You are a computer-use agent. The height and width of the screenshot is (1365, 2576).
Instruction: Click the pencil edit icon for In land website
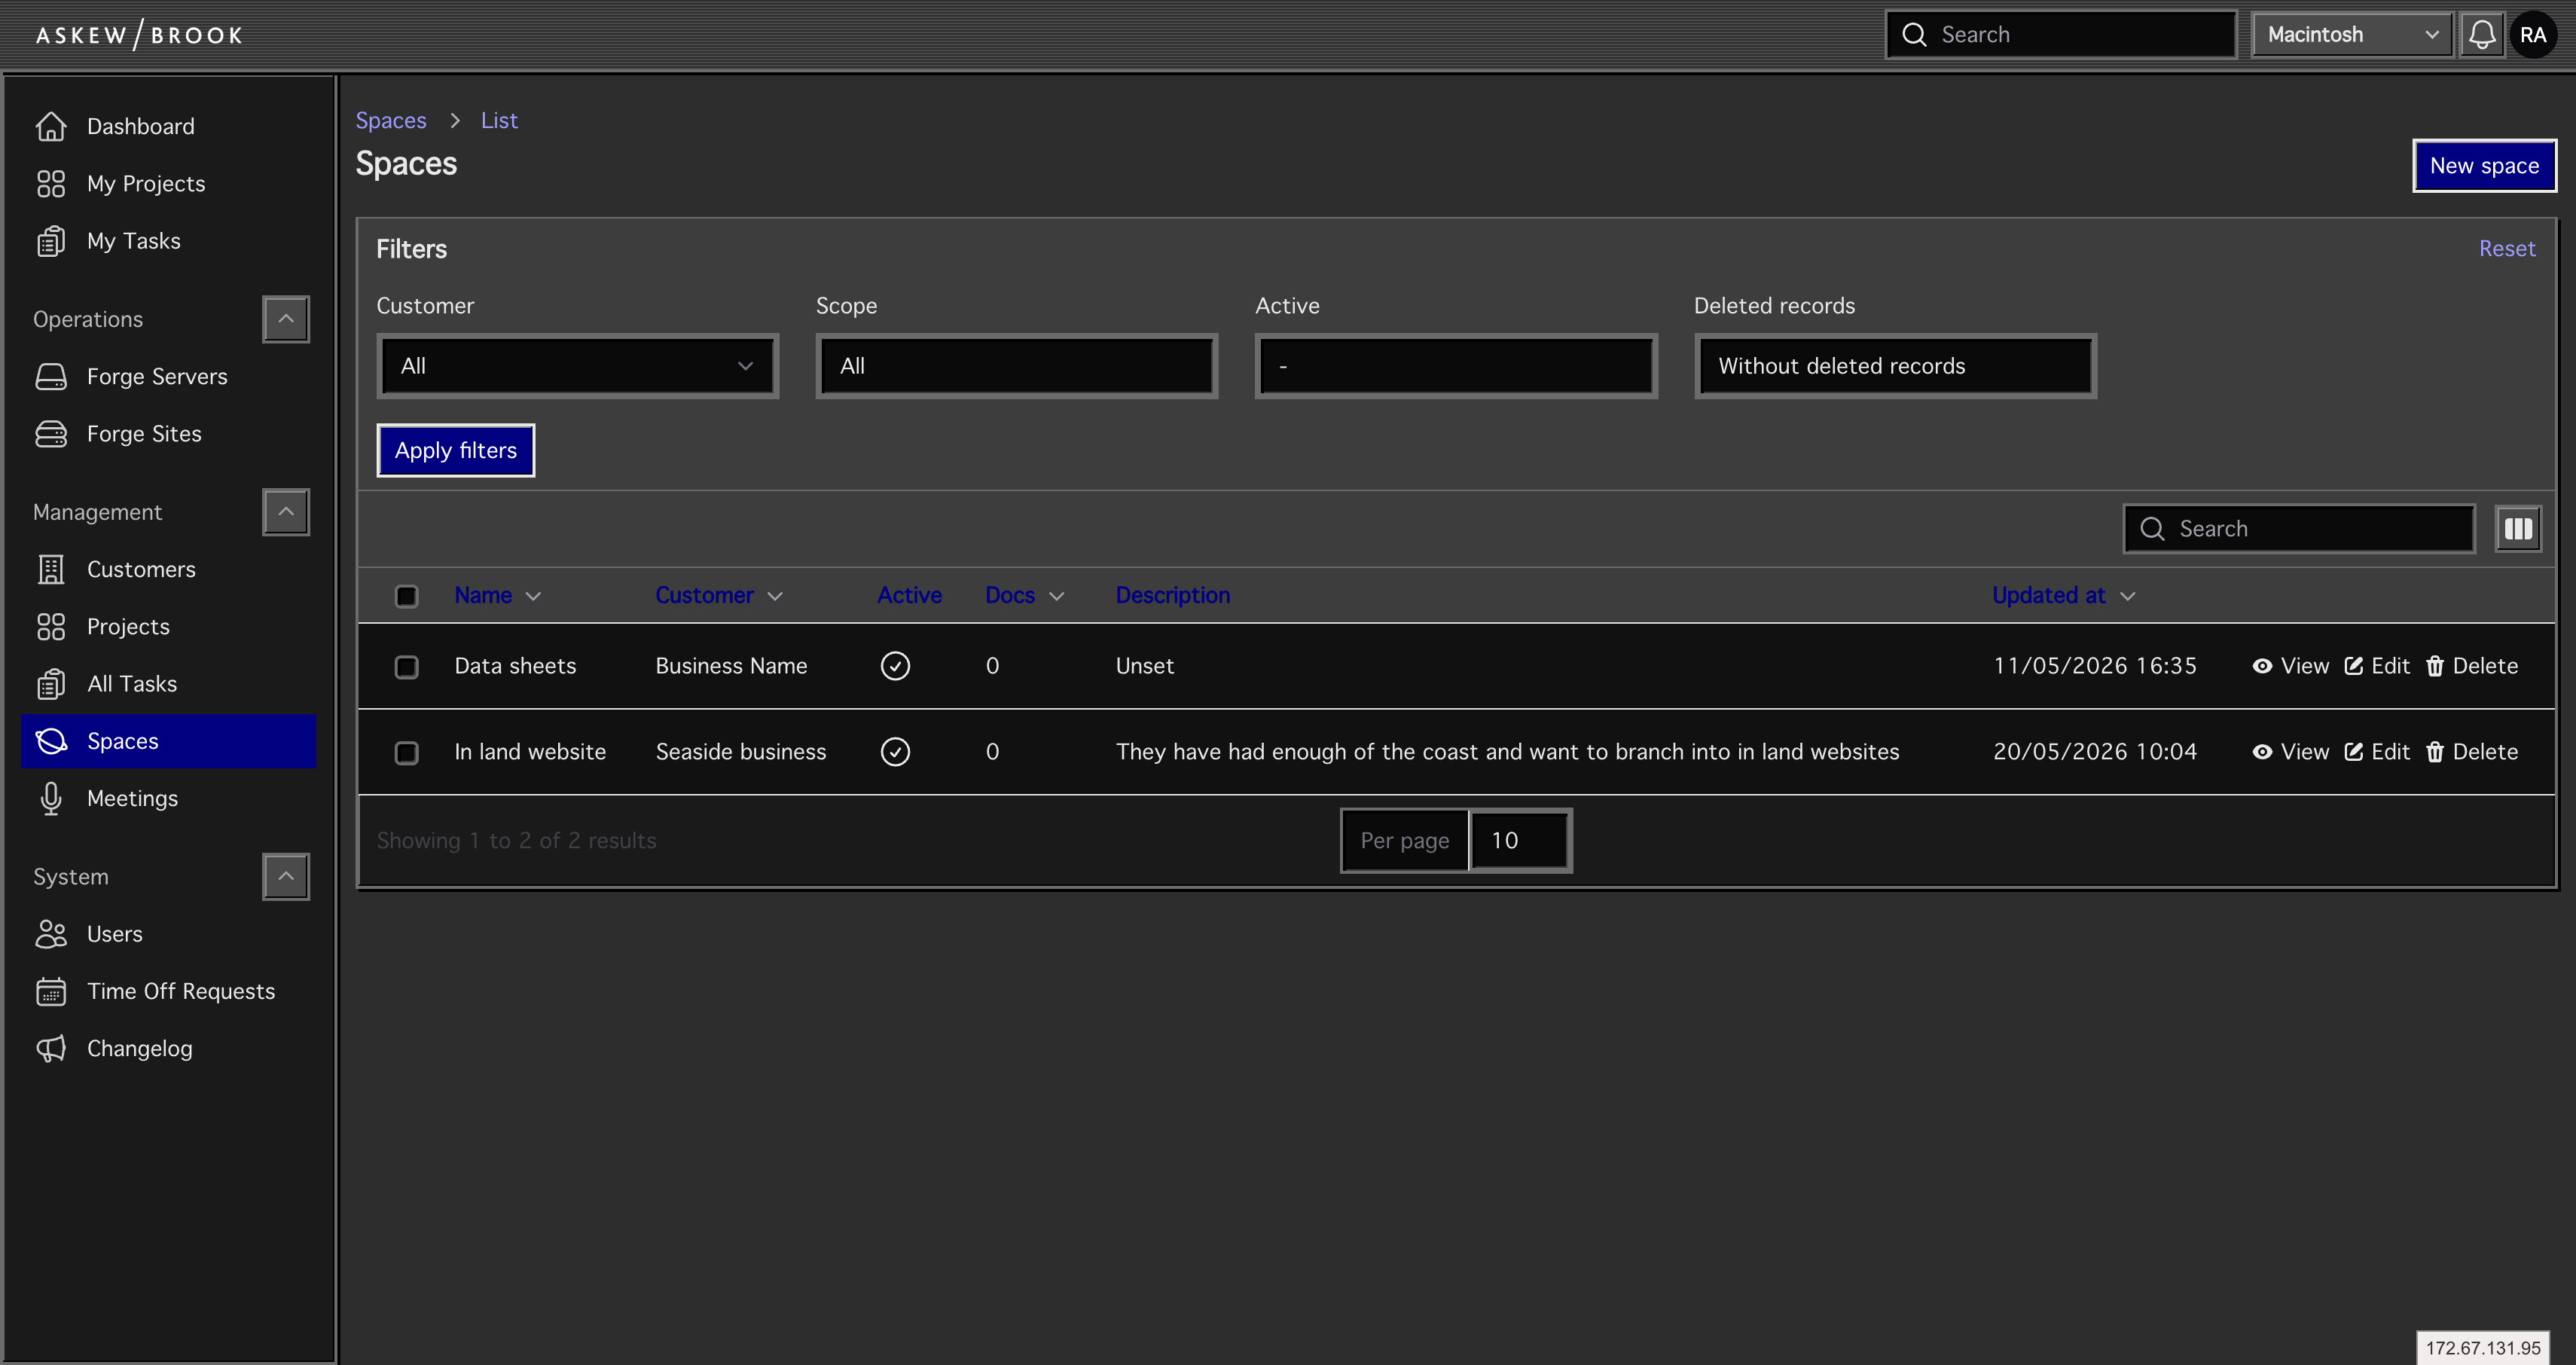(2354, 752)
